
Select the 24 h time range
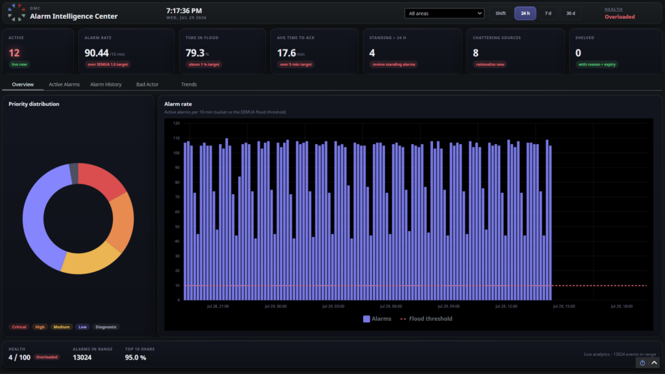(525, 13)
